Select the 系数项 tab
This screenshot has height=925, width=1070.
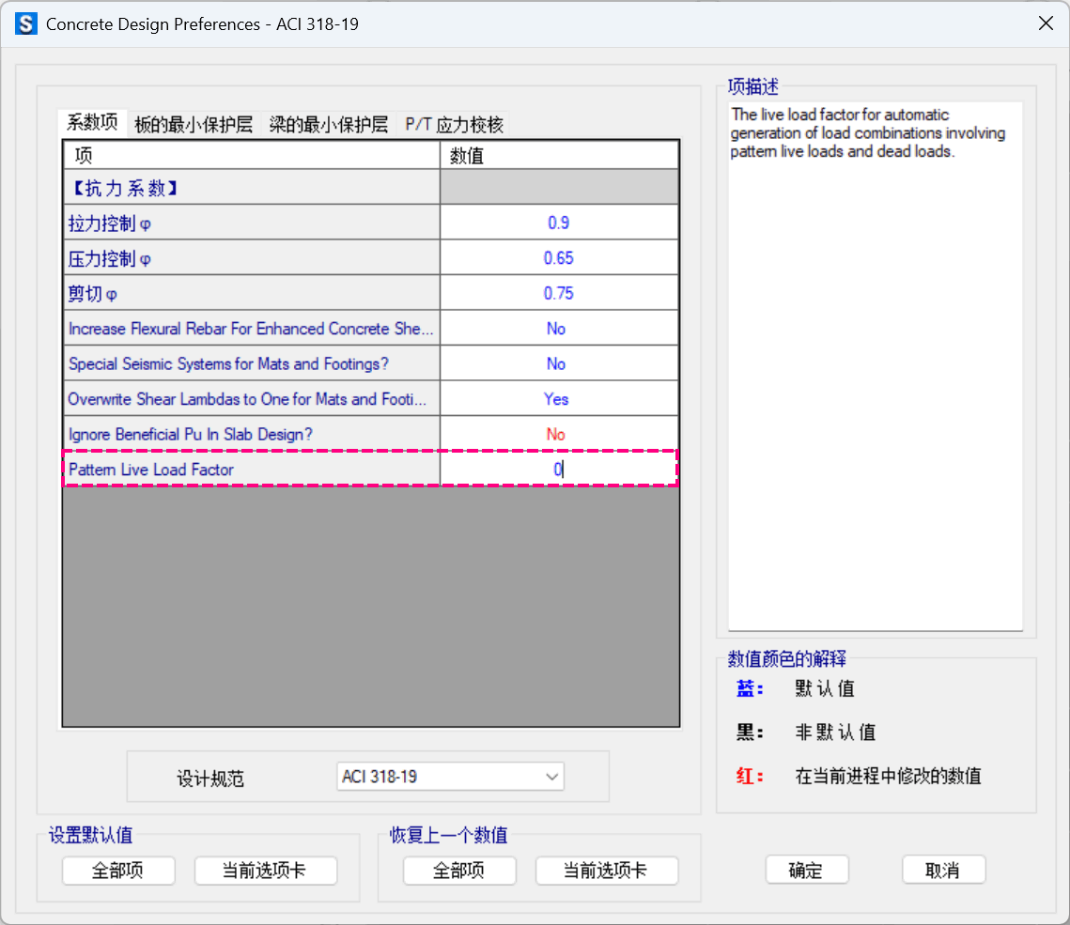[x=92, y=123]
